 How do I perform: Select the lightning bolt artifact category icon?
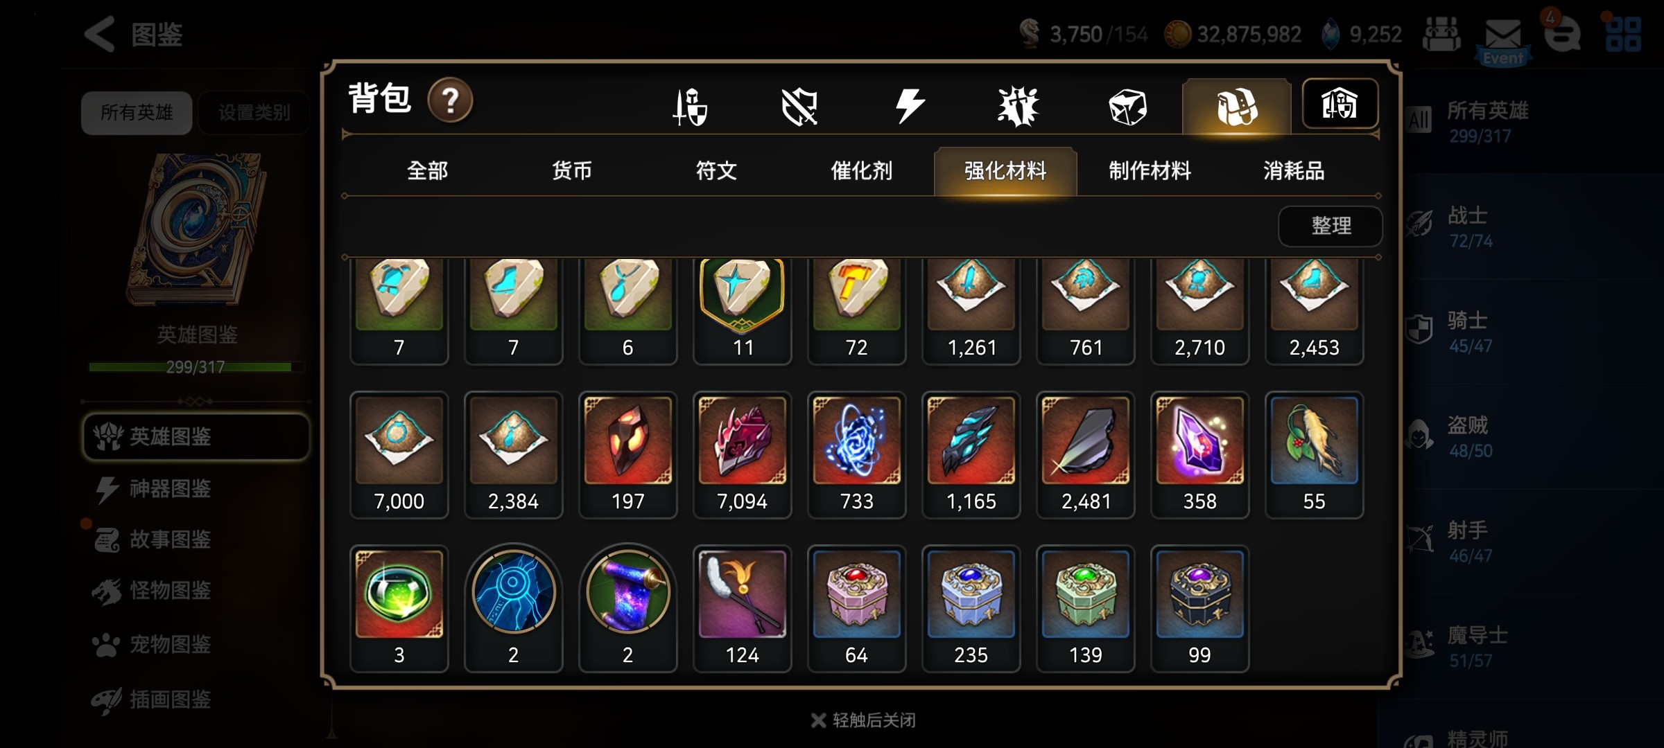click(909, 107)
